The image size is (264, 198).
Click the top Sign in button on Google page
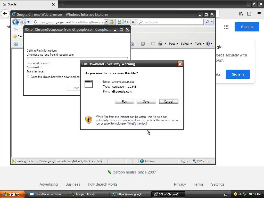(247, 27)
